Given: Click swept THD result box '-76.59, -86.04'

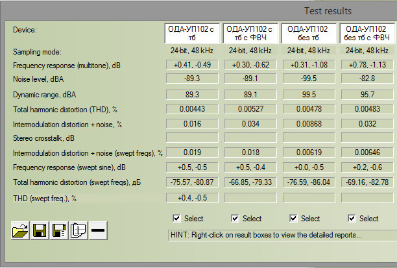Looking at the screenshot, I should click(x=309, y=182).
